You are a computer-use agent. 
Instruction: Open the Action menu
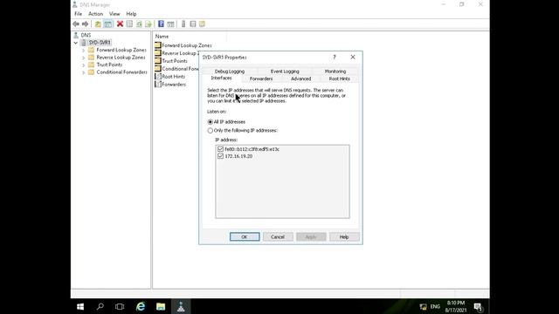tap(95, 14)
